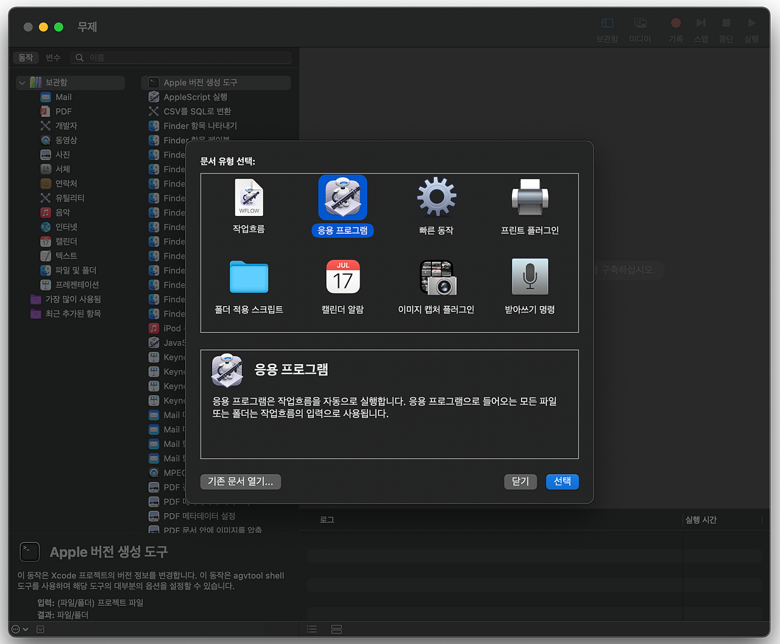Screen dimensions: 780x644
Task: Switch to the 변수 tab
Action: click(53, 58)
